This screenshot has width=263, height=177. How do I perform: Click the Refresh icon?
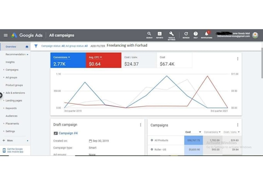pyautogui.click(x=186, y=34)
